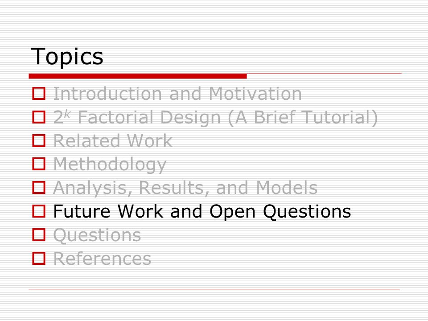Click the Related Work text
This screenshot has width=428, height=321.
(113, 141)
